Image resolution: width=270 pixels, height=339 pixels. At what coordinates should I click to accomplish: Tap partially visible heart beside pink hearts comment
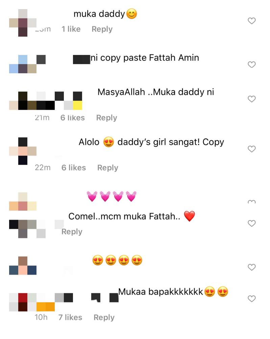(x=251, y=202)
